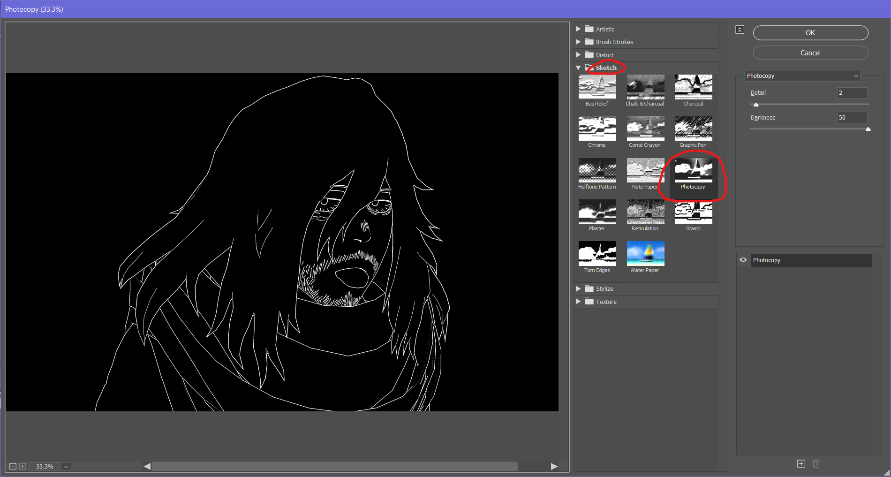Click the Texture folder label

606,302
